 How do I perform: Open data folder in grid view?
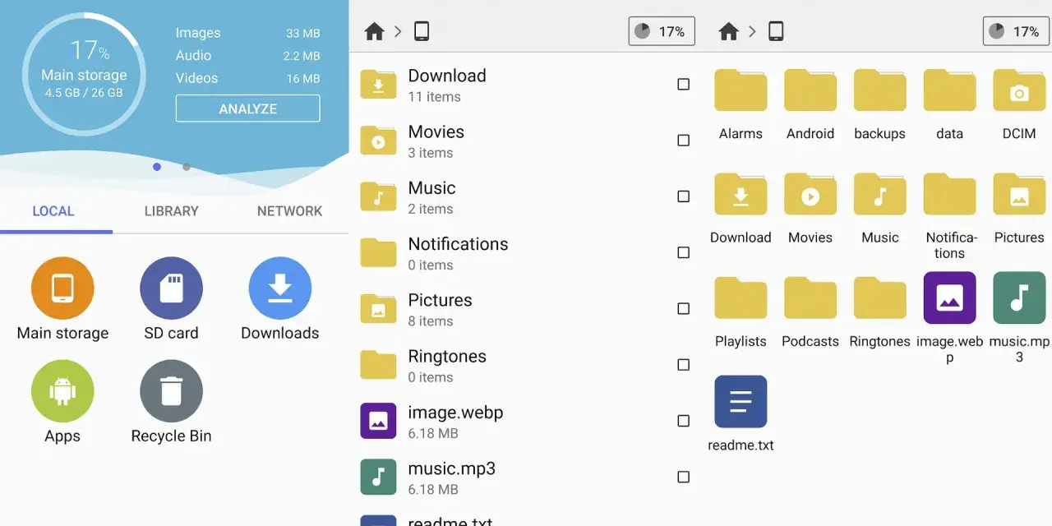950,90
